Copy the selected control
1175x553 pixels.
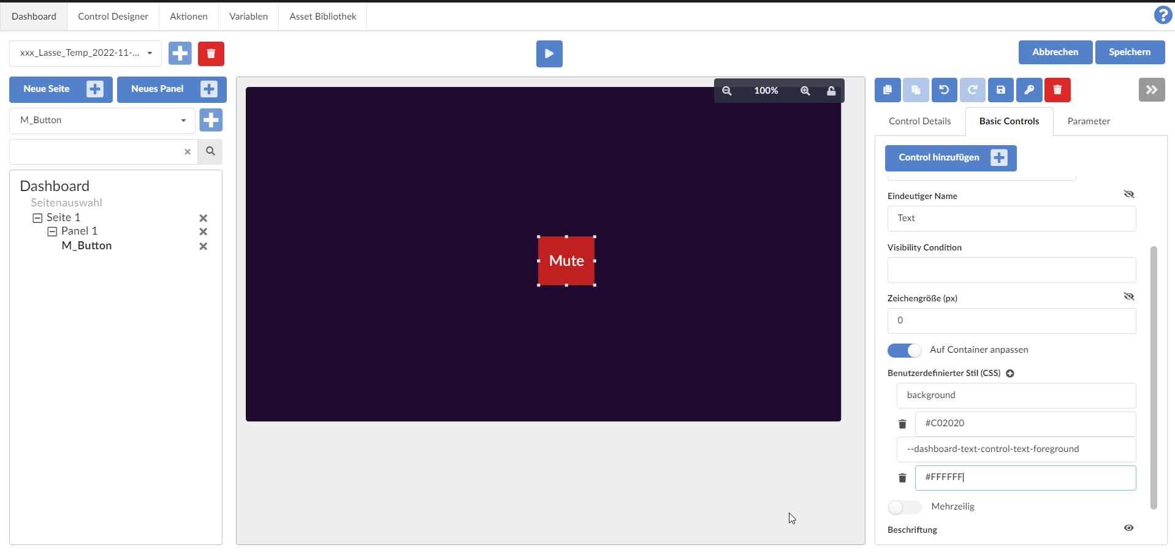[888, 90]
